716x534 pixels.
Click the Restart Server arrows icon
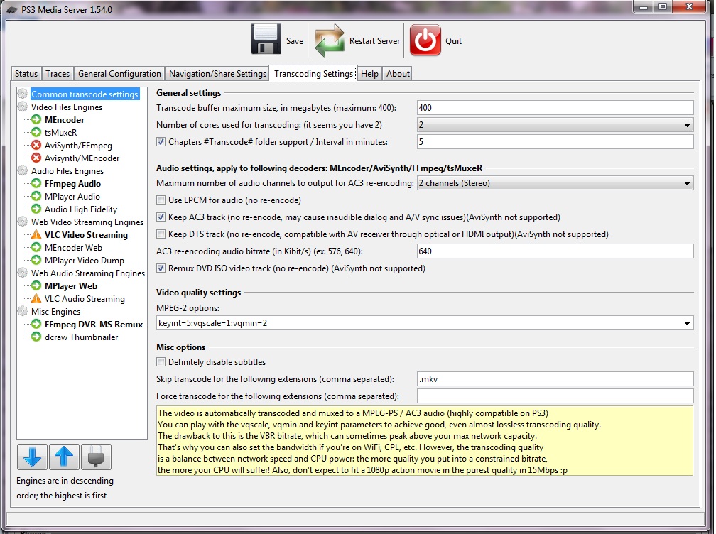[x=330, y=40]
